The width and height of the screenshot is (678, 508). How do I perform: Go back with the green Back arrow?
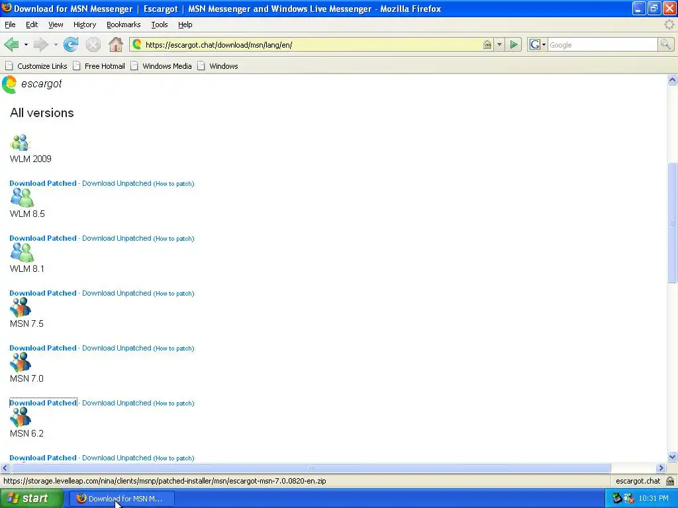(11, 44)
